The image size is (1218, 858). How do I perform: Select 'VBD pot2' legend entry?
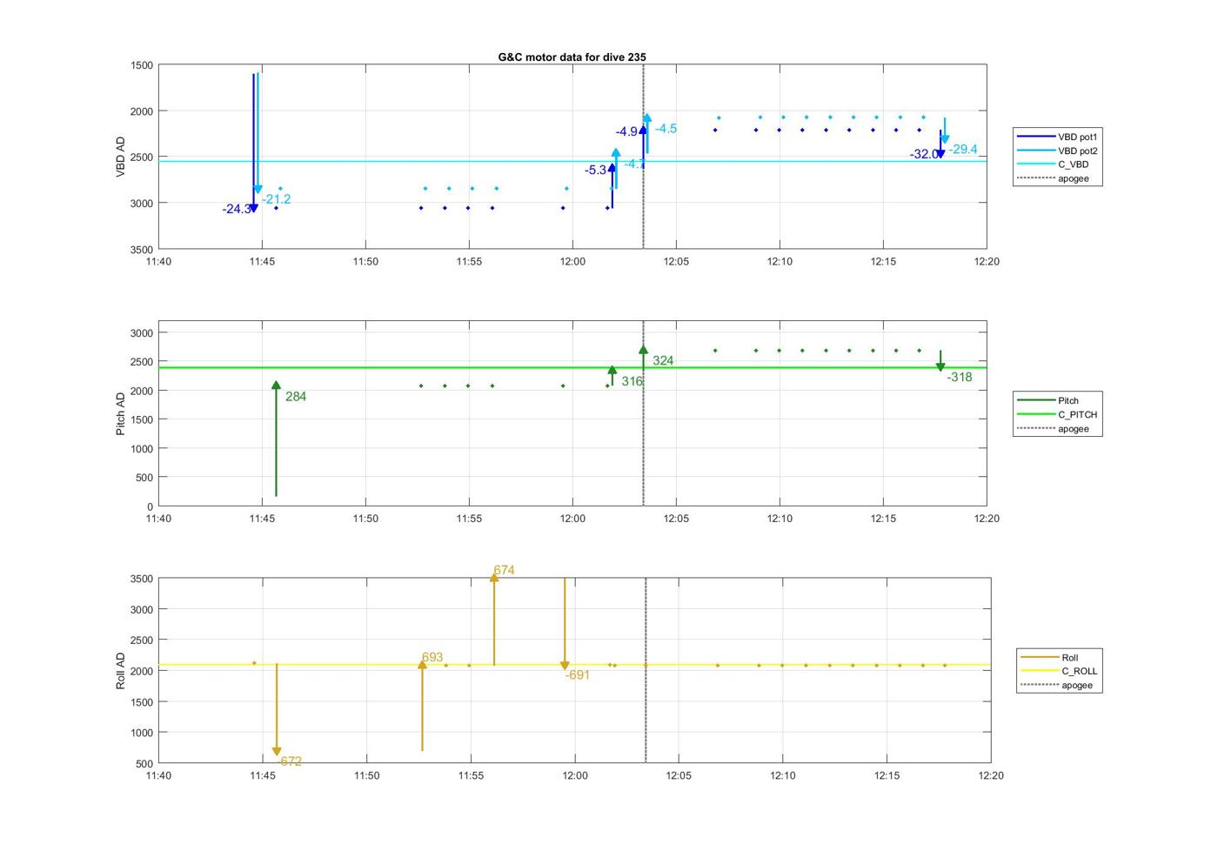(x=1058, y=151)
